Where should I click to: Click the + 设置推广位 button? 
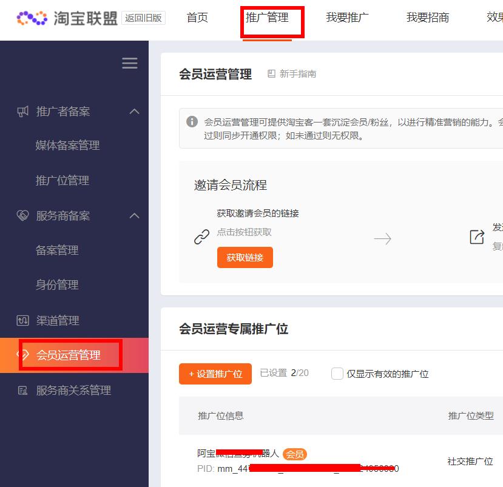tap(215, 374)
